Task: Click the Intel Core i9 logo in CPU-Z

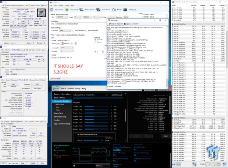Action: tap(42, 13)
